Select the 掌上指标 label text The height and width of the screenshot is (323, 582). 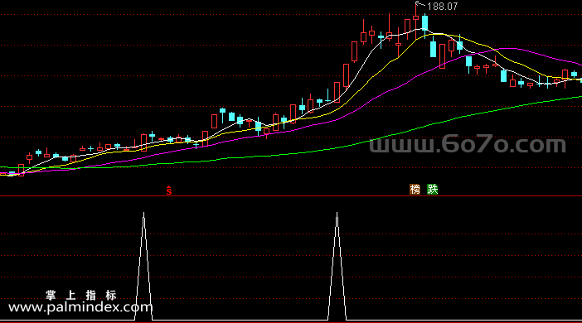(81, 295)
